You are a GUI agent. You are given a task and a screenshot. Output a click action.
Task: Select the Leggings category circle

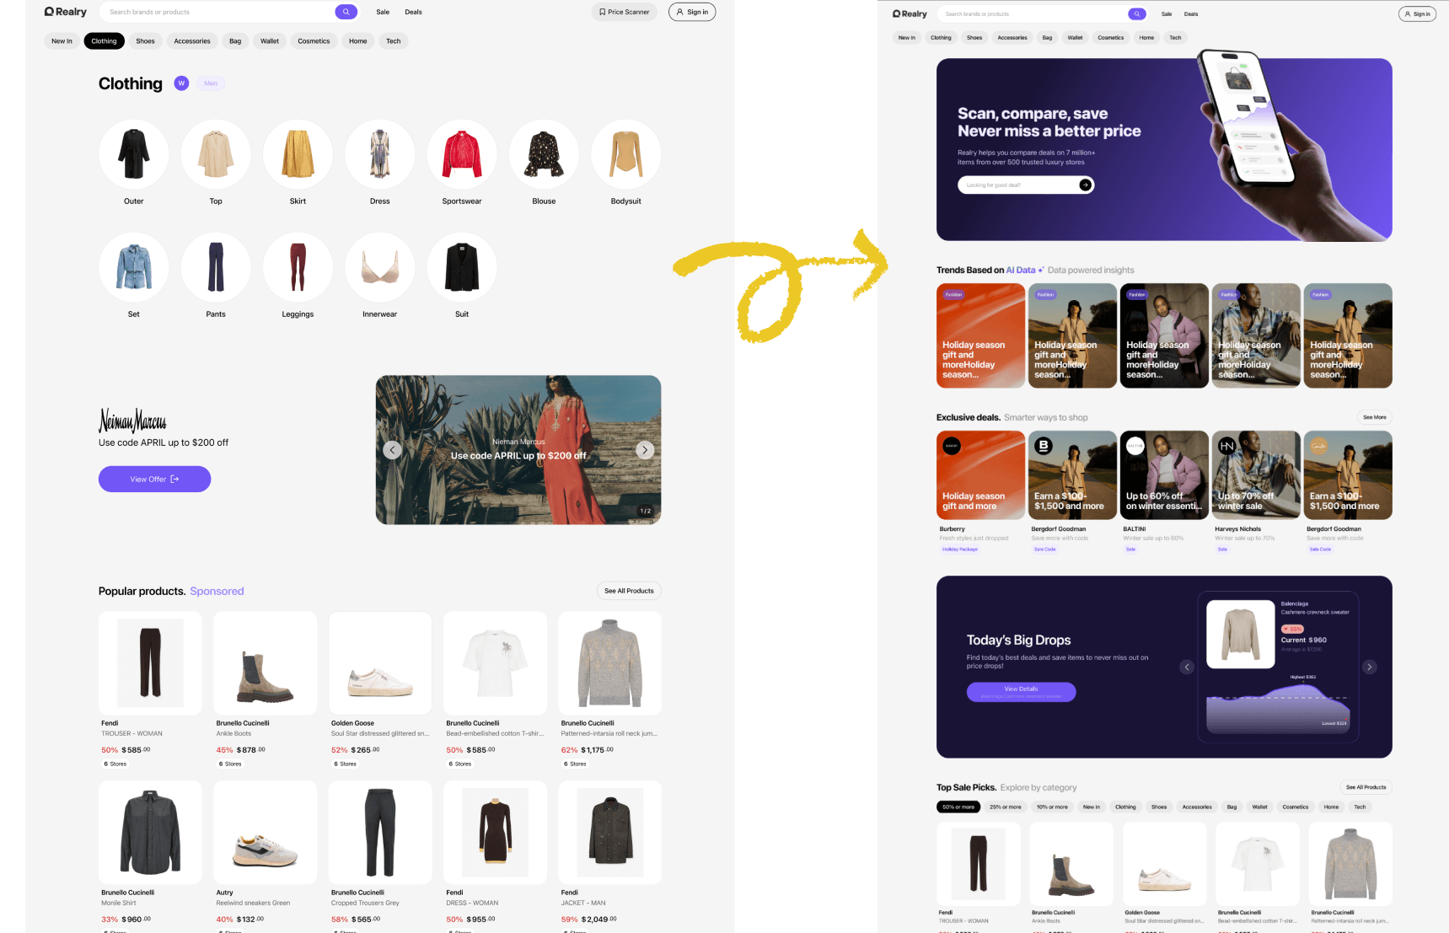(298, 266)
